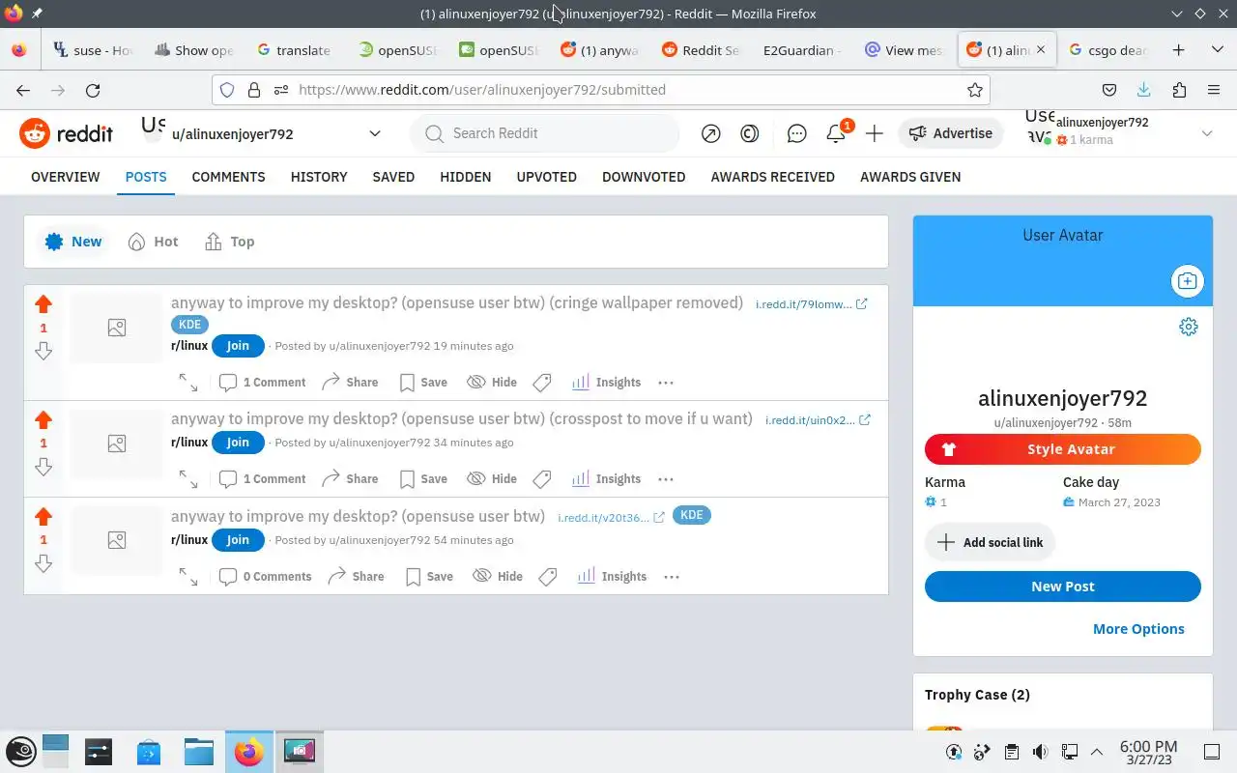Image resolution: width=1237 pixels, height=773 pixels.
Task: Hide the 34 minutes ago post
Action: point(492,479)
